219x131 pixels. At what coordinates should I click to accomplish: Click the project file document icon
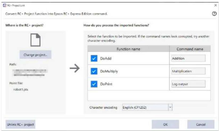pyautogui.click(x=35, y=40)
